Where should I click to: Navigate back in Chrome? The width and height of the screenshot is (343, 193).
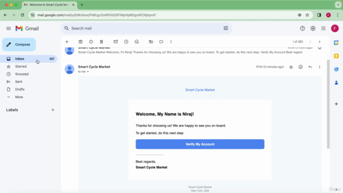5,15
